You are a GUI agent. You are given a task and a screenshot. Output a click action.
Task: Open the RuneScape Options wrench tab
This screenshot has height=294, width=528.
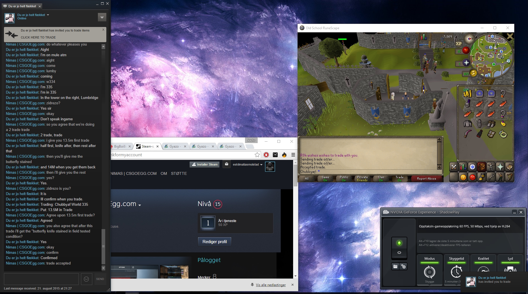click(x=491, y=177)
